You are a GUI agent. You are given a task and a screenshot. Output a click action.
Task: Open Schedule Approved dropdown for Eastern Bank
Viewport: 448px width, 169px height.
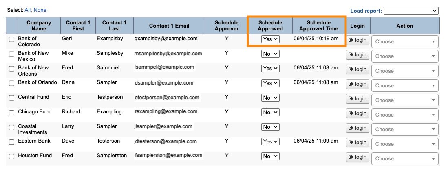[270, 142]
